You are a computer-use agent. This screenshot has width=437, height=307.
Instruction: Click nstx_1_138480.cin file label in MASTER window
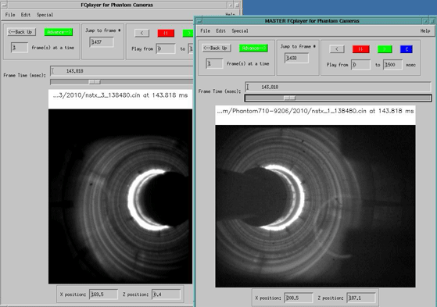(315, 111)
